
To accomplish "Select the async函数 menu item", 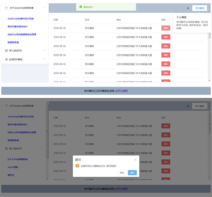I will (x=13, y=167).
